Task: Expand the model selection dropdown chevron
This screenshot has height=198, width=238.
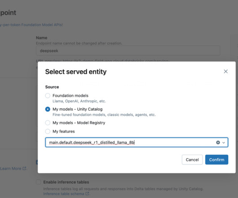Action: (x=224, y=142)
